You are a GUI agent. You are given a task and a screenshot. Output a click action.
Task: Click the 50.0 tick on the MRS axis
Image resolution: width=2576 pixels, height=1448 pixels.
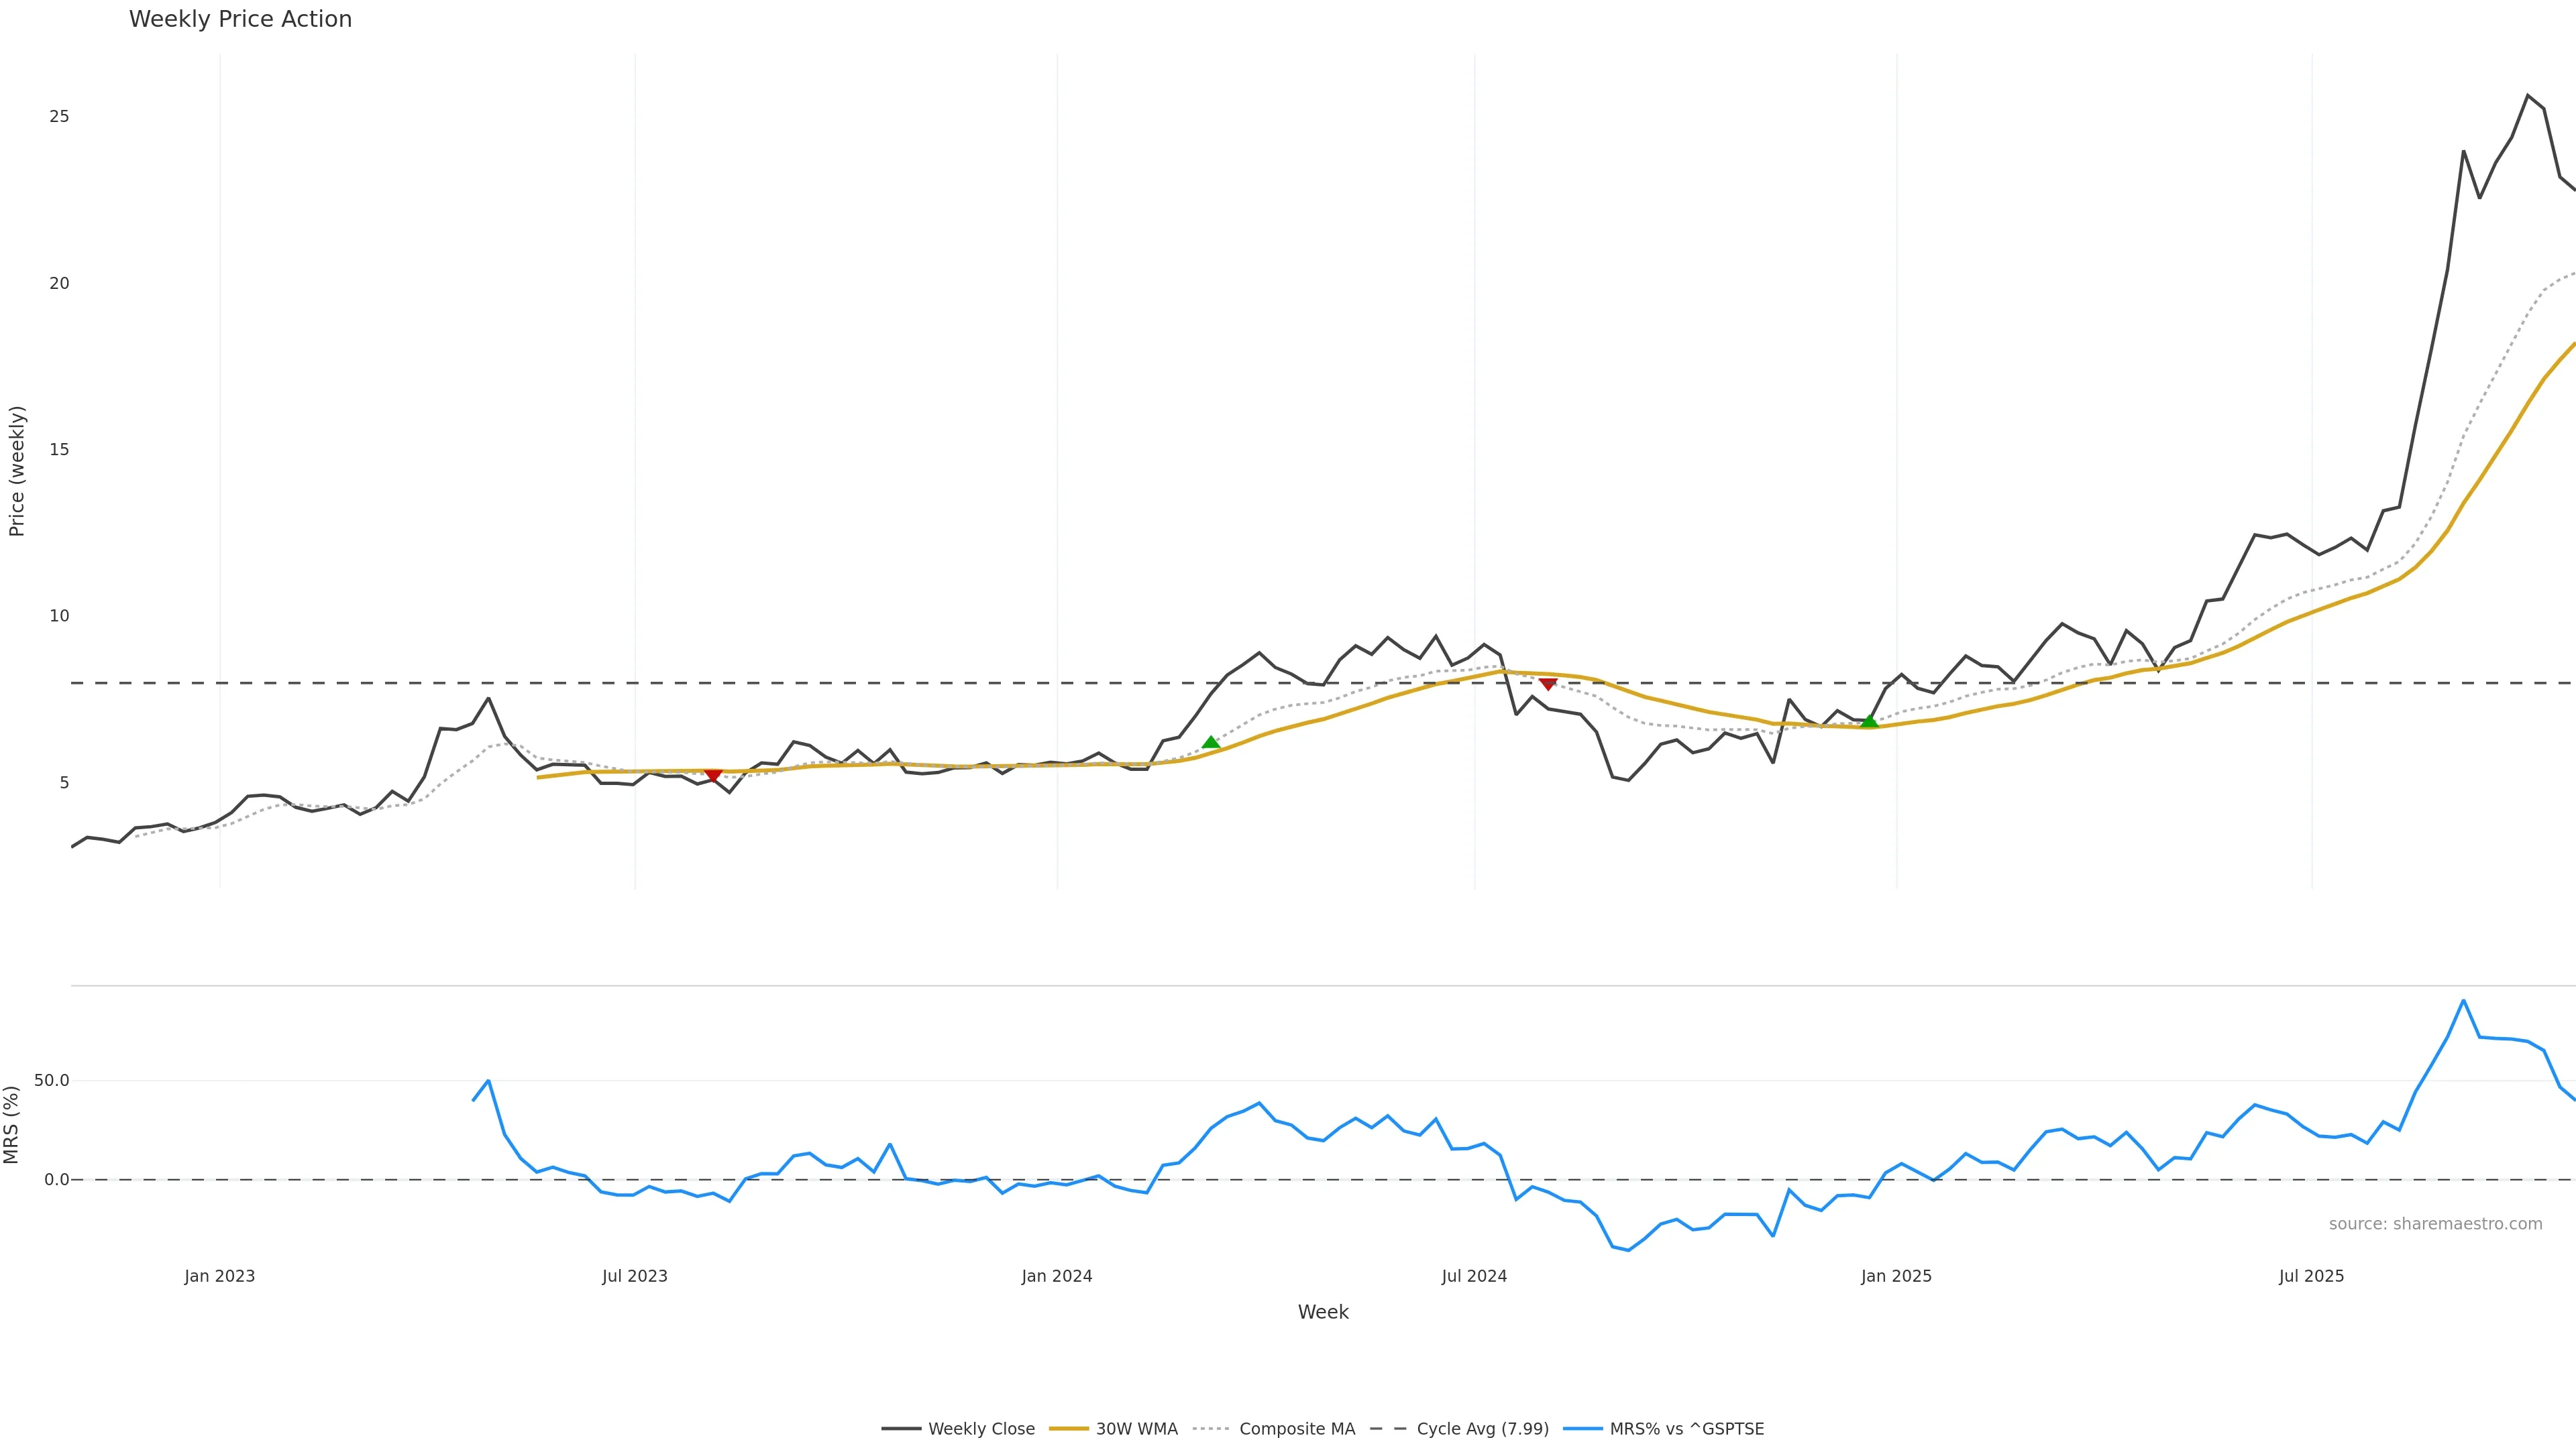[52, 1080]
